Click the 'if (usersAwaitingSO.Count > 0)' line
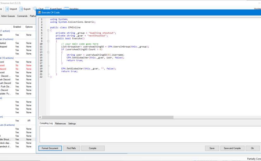Image resolution: width=261 pixels, height=161 pixels. (x=82, y=49)
